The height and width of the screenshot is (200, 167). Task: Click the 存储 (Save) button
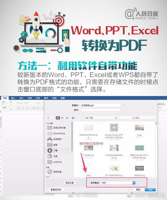pyautogui.click(x=150, y=190)
